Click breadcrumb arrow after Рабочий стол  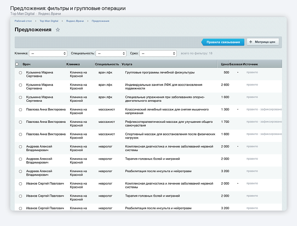pyautogui.click(x=35, y=21)
